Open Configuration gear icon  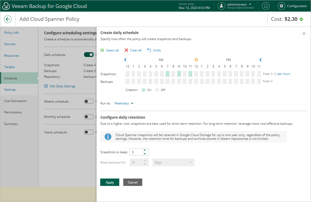pos(281,6)
